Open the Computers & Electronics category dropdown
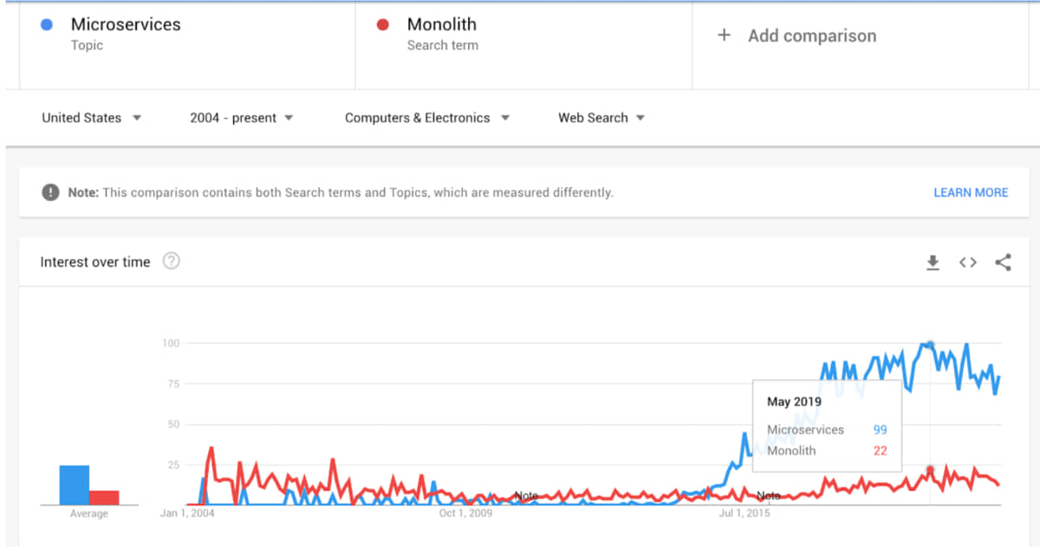Screen dimensions: 1040x553 coord(427,118)
